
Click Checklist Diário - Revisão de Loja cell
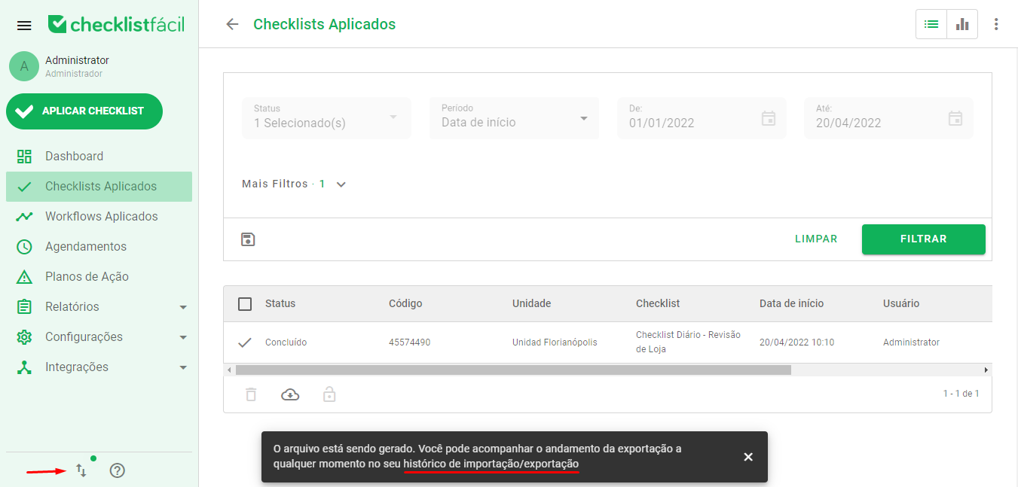point(688,342)
